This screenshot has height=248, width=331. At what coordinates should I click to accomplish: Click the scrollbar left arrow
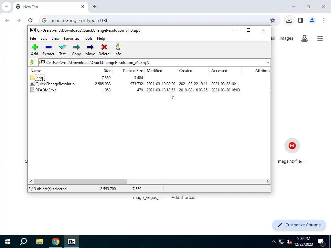point(31,181)
